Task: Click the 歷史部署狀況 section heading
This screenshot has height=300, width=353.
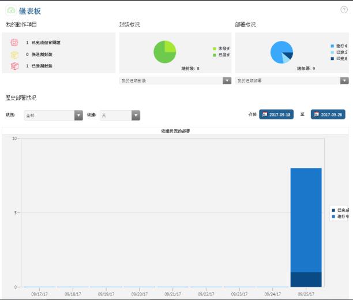Action: 21,97
